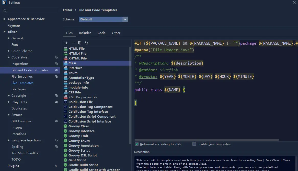
Task: Click the settings search input field
Action: (30, 11)
